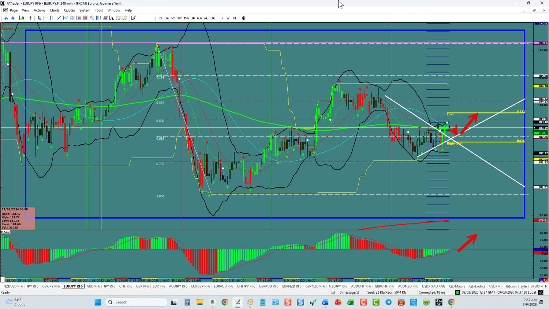Open Excel from the taskbar
Image resolution: width=549 pixels, height=309 pixels.
[351, 302]
